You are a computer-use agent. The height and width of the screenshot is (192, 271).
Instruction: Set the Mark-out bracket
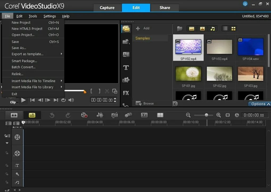[99, 91]
